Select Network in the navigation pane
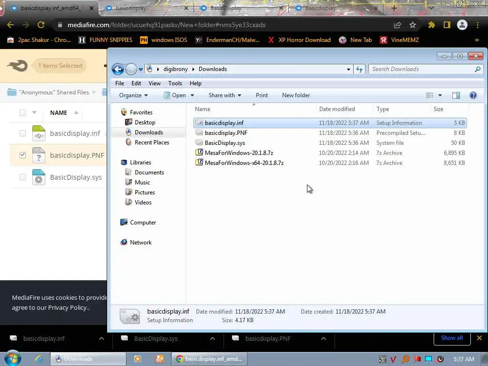 pos(141,243)
